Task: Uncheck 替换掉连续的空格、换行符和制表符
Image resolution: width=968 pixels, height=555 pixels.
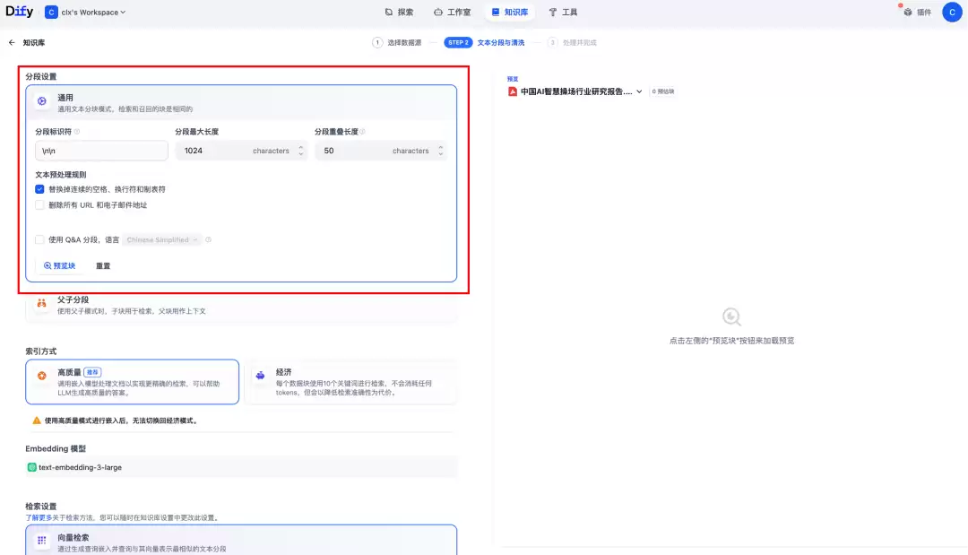Action: click(39, 189)
